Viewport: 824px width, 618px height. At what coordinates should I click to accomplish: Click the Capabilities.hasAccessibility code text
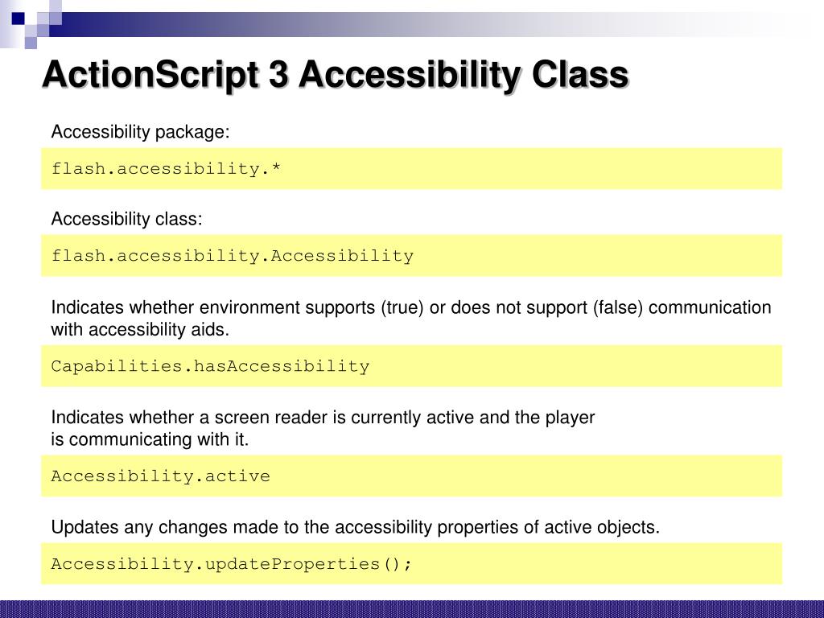click(x=210, y=366)
